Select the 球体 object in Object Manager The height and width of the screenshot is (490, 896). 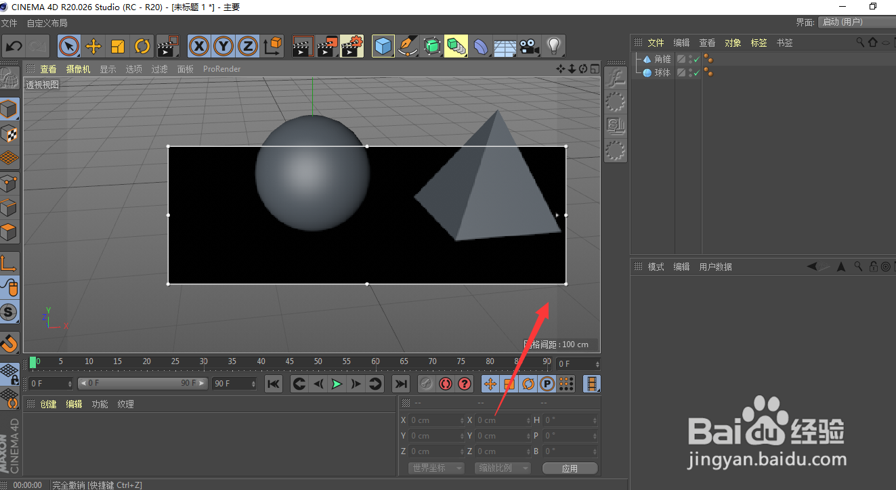[x=662, y=72]
